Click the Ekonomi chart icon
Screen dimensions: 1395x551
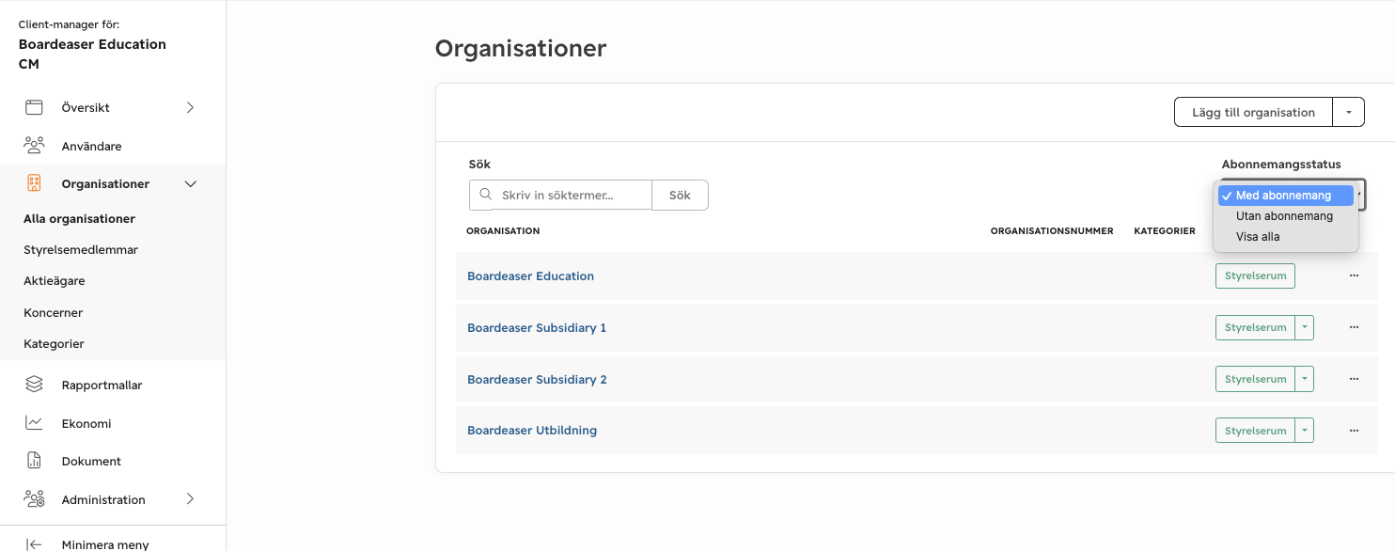(34, 423)
